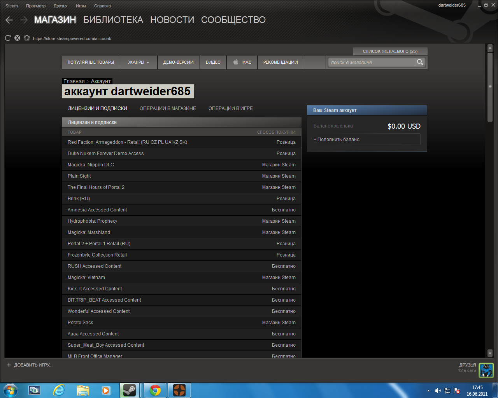Open ВИДЕО in store nav
The image size is (498, 398).
click(x=213, y=62)
